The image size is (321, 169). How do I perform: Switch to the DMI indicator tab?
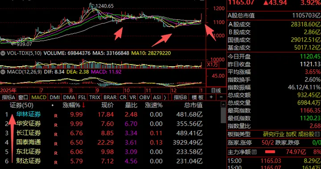[x=54, y=97]
